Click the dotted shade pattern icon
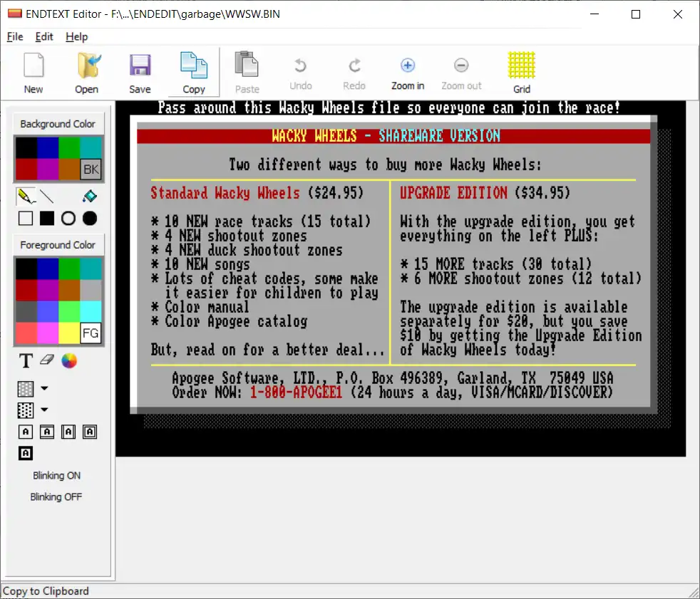700x599 pixels. point(26,410)
